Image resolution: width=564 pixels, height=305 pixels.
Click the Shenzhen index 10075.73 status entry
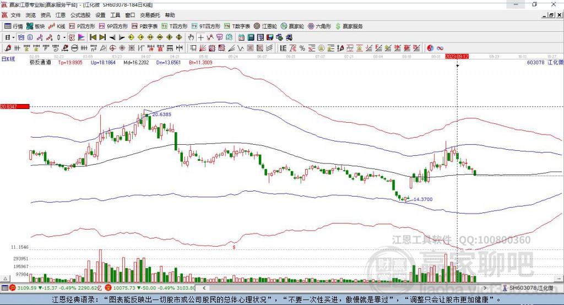click(150, 288)
